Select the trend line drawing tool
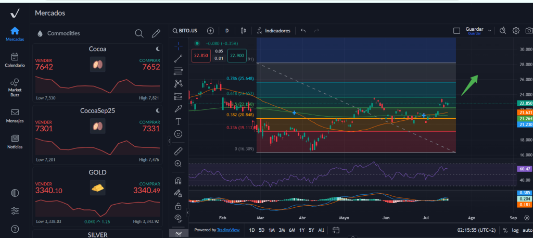This screenshot has width=533, height=238. 178,59
